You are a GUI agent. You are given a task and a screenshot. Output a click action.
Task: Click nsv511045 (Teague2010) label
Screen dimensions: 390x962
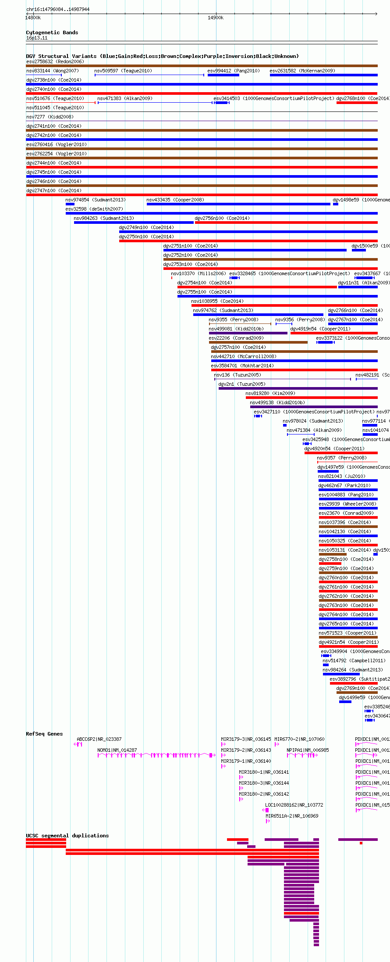[55, 108]
